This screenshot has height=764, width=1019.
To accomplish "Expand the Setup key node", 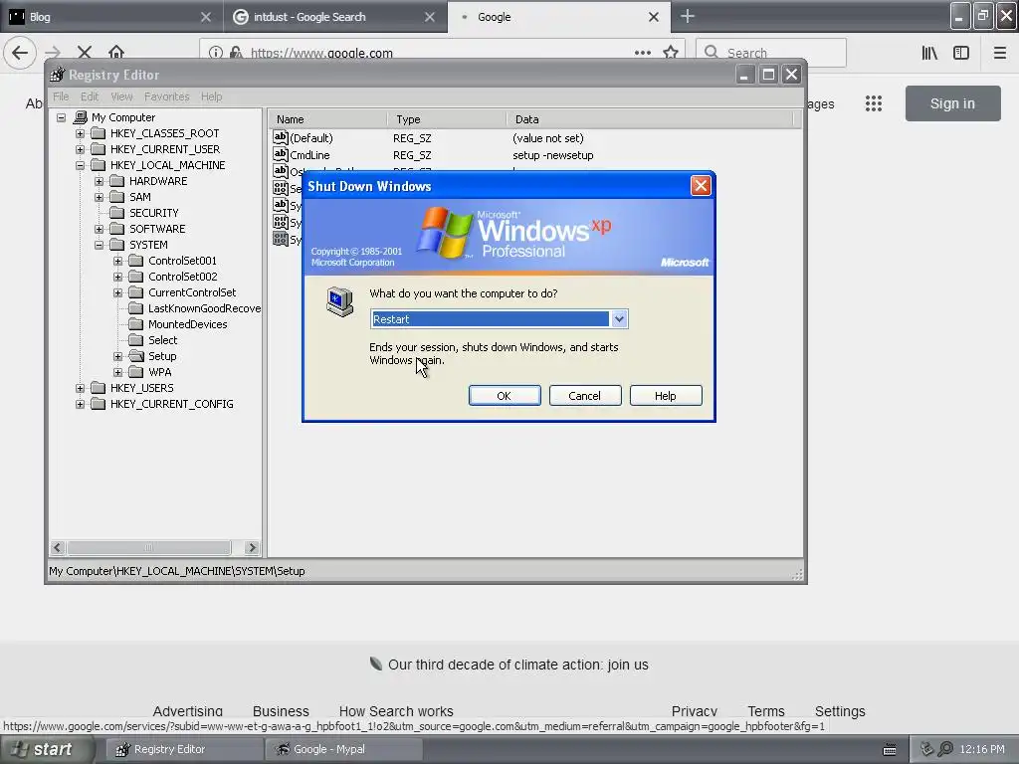I will [117, 357].
